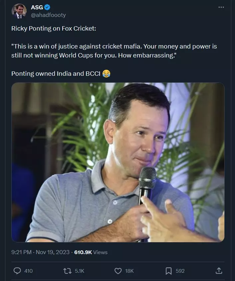Click the 5.1K reposts count

(x=79, y=271)
